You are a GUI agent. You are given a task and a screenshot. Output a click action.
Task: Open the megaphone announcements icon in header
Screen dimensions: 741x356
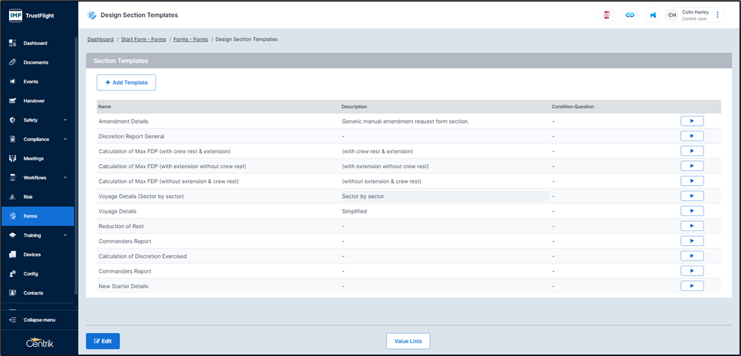(653, 15)
